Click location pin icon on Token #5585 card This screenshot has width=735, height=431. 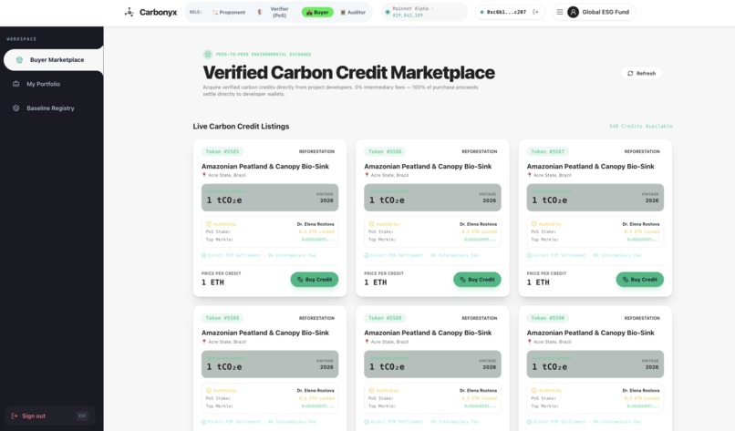[204, 175]
